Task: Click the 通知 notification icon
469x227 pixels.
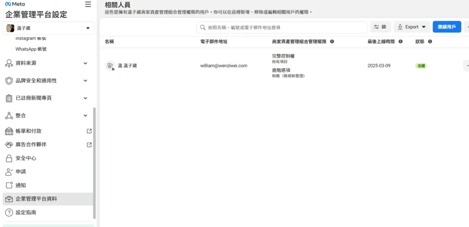Action: [x=9, y=185]
